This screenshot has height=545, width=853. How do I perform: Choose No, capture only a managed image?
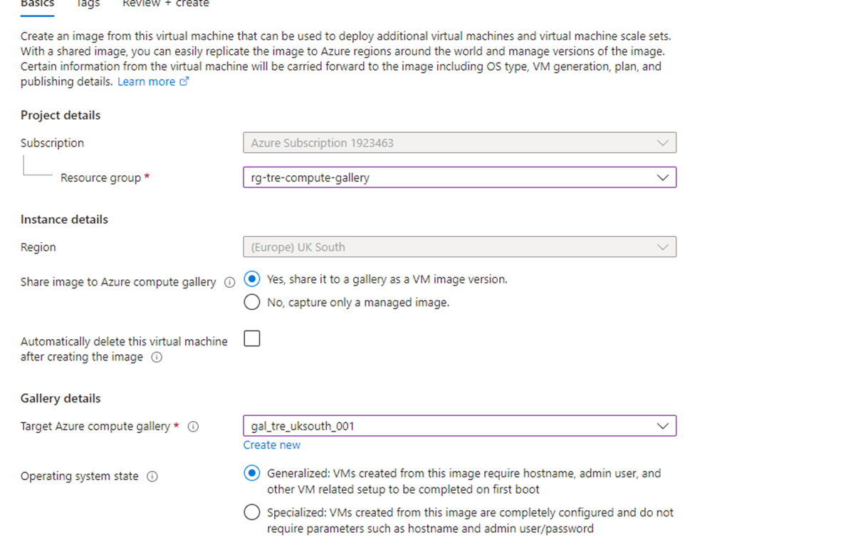[251, 302]
